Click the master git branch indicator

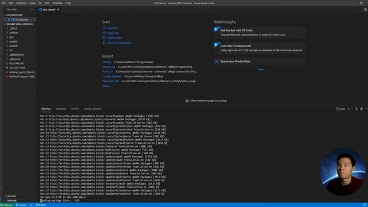pos(21,205)
